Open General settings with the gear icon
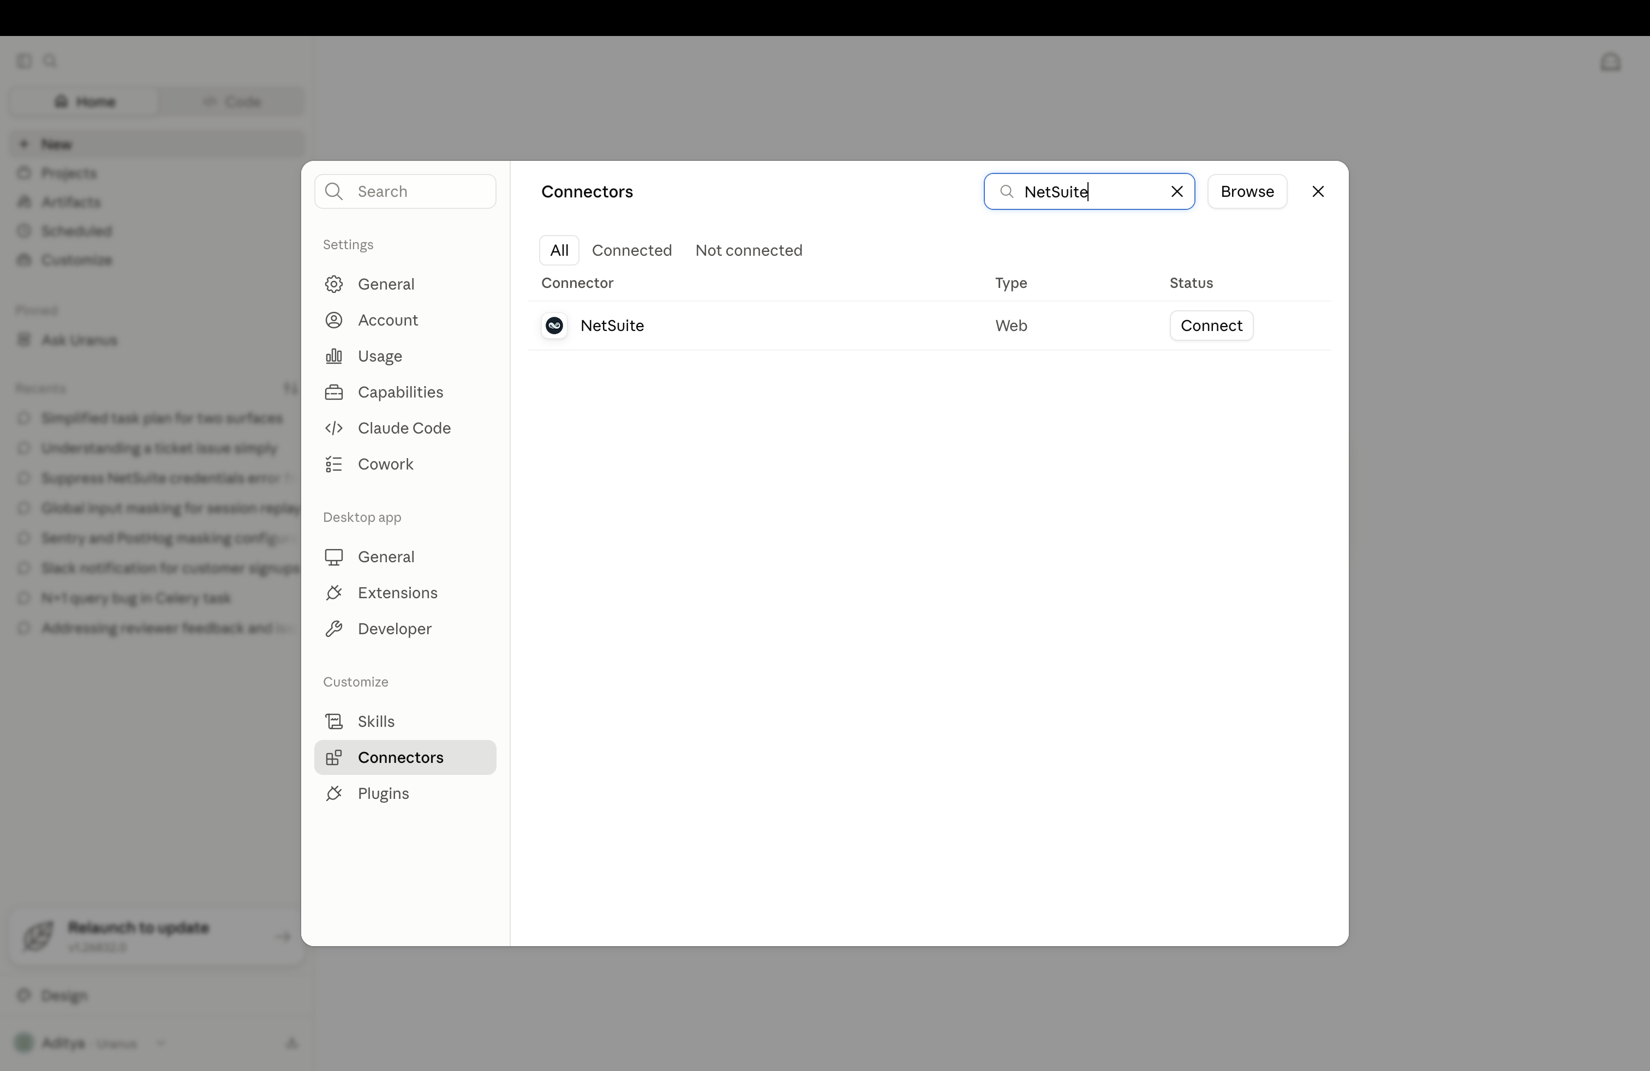Image resolution: width=1650 pixels, height=1071 pixels. [x=405, y=284]
